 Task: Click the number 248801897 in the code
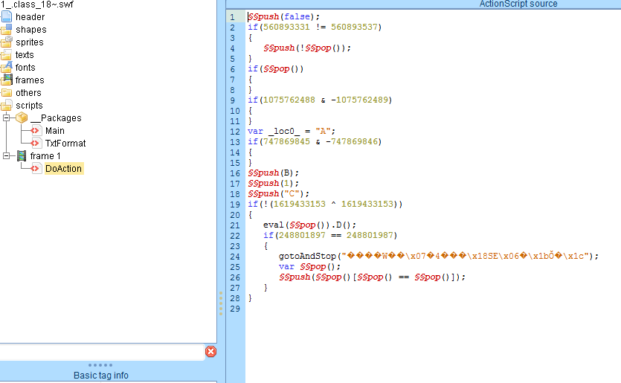(302, 235)
